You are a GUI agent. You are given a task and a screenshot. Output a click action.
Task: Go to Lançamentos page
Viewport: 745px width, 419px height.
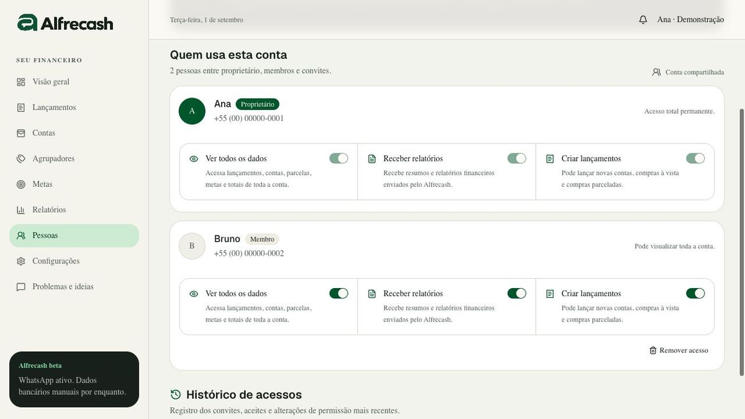coord(74,107)
